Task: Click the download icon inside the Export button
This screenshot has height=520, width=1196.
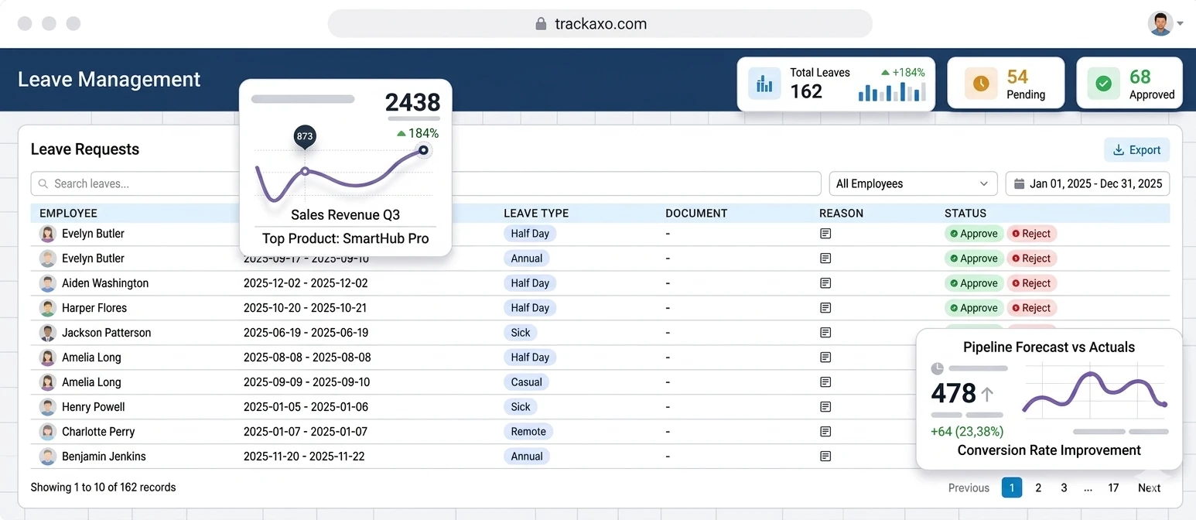Action: (x=1120, y=149)
